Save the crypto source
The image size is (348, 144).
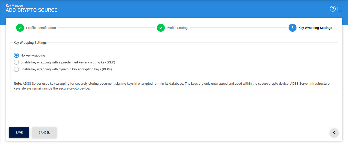(x=19, y=132)
